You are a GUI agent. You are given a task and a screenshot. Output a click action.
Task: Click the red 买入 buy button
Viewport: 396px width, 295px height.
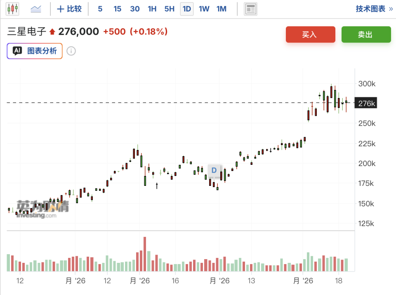tap(310, 34)
